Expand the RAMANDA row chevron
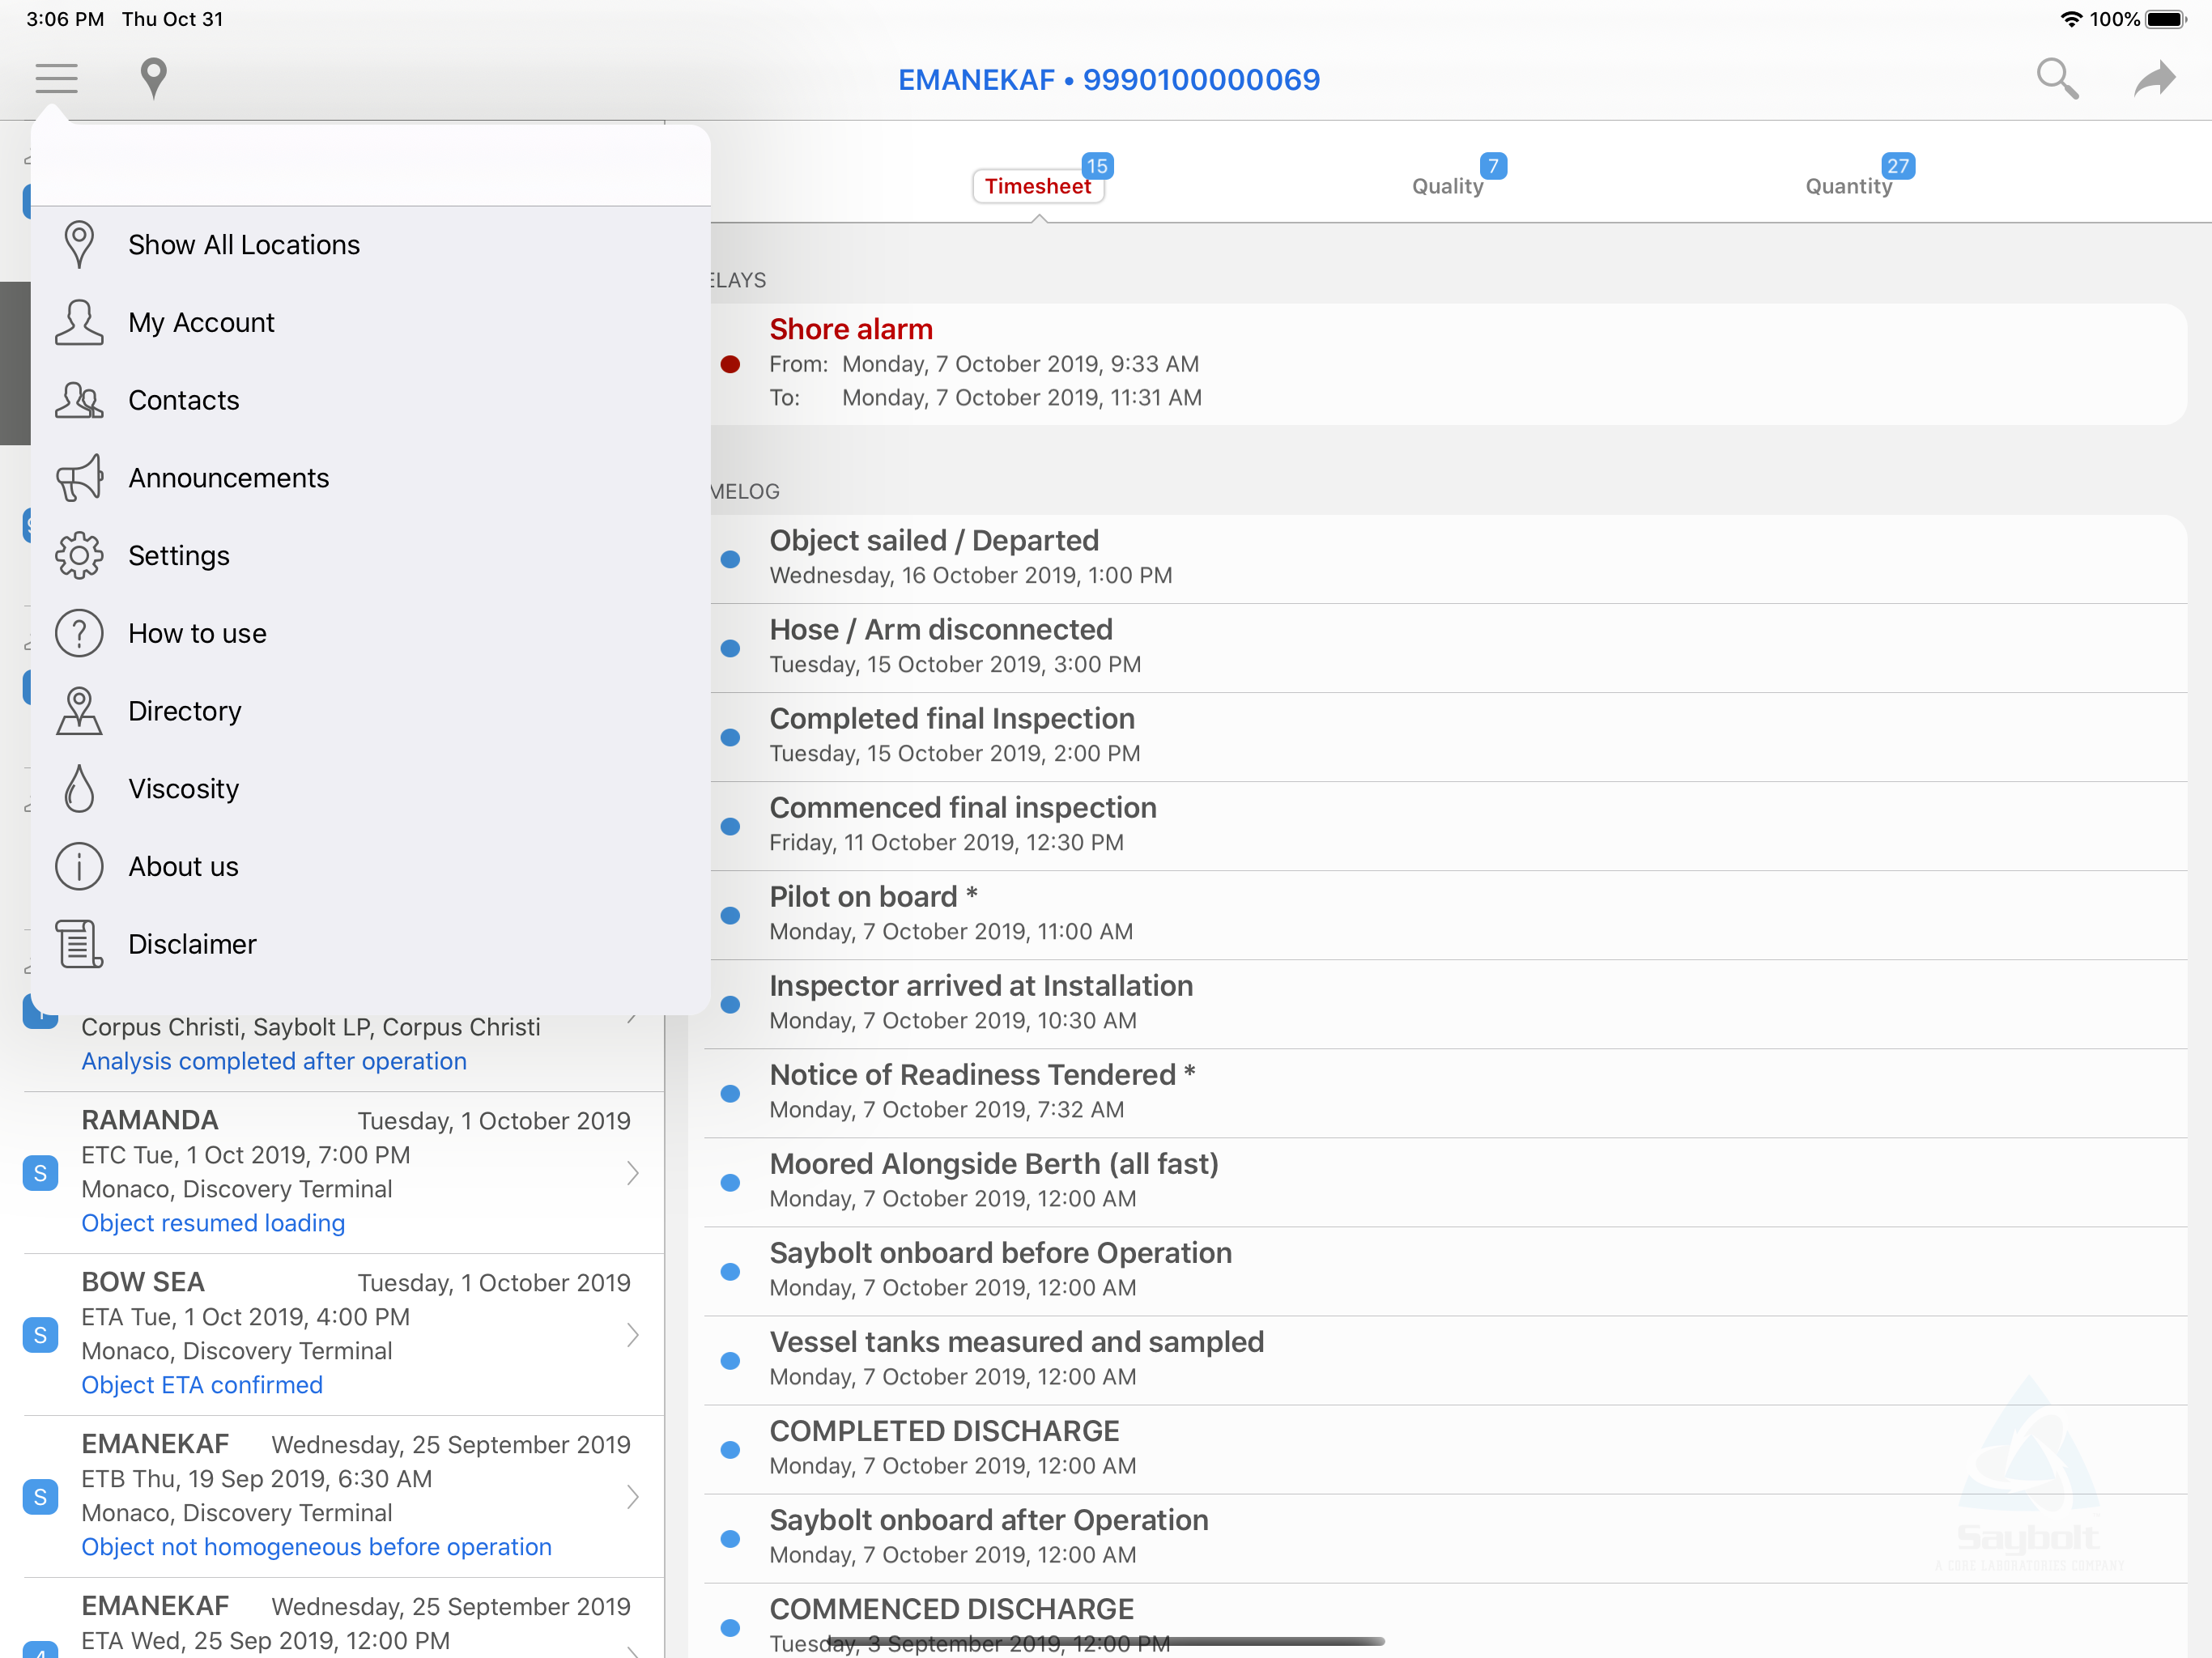Viewport: 2212px width, 1658px height. point(632,1173)
